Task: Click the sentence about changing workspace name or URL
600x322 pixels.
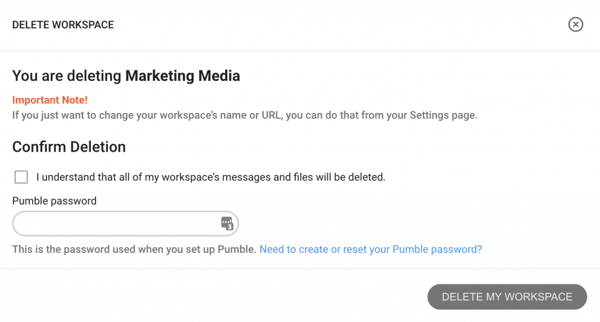Action: coord(245,115)
